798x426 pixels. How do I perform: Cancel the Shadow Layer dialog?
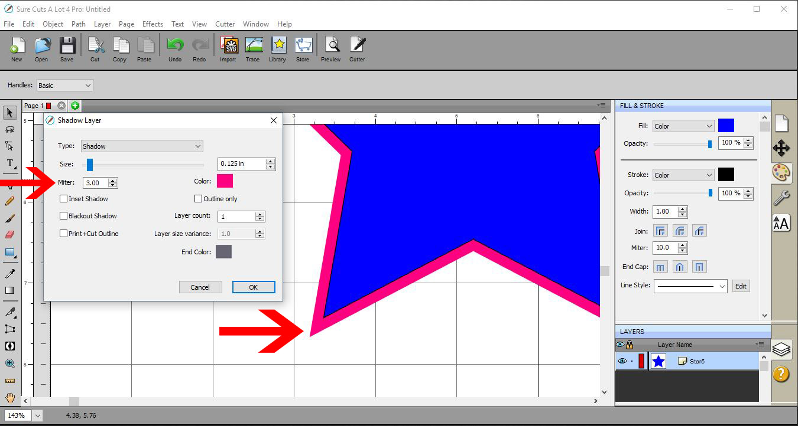pos(200,287)
